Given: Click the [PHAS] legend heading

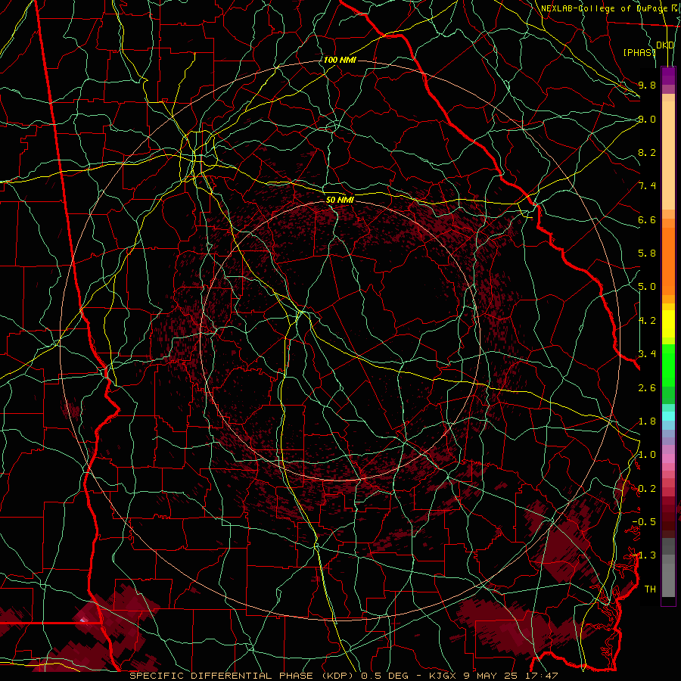Looking at the screenshot, I should click(x=639, y=52).
